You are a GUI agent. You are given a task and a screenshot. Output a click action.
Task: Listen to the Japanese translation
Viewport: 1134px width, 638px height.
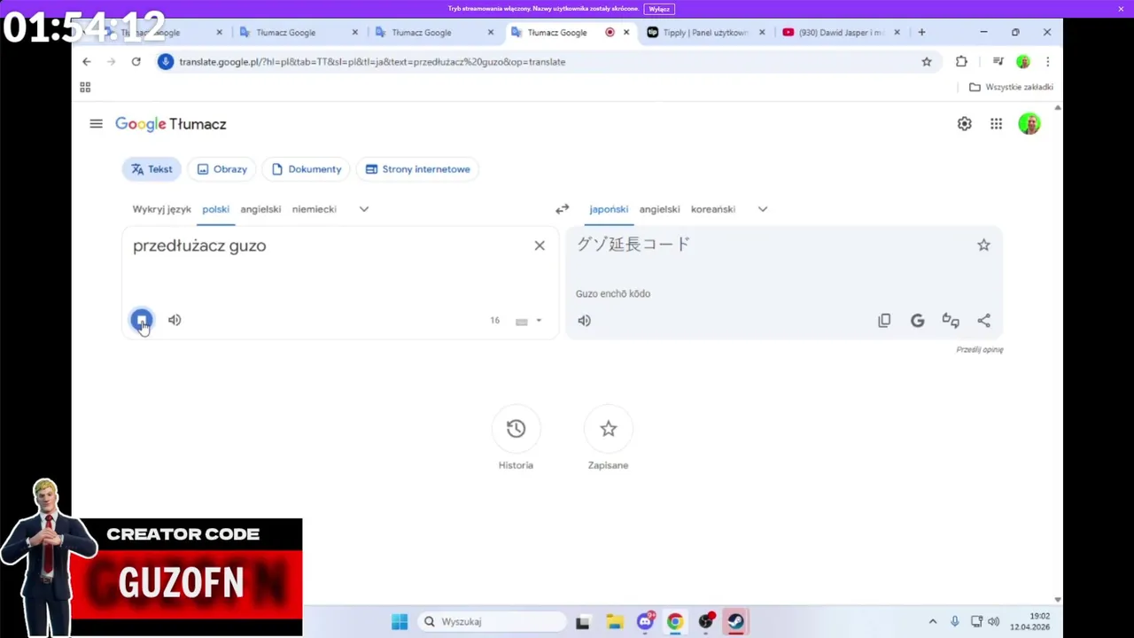pos(584,321)
